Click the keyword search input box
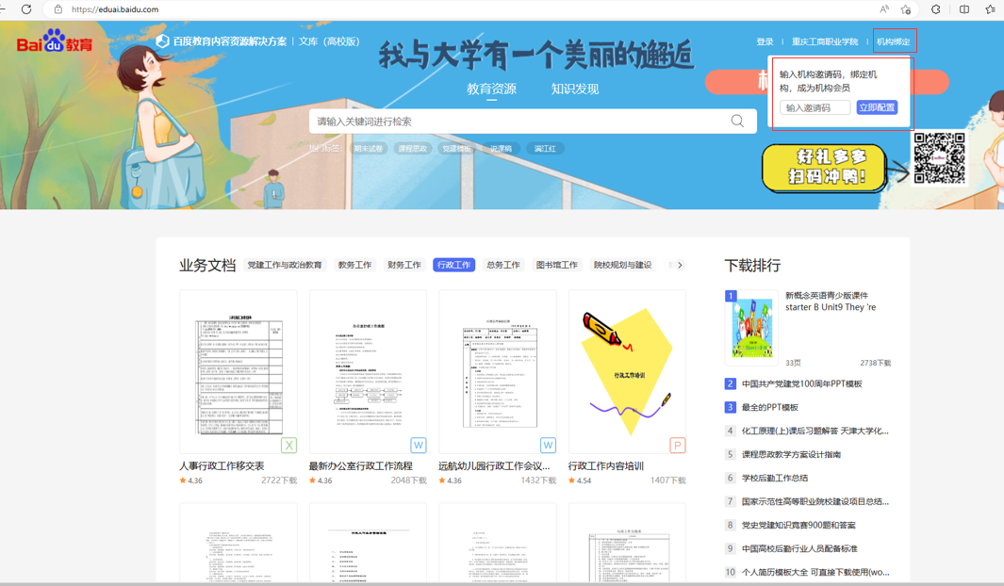1004x586 pixels. tap(518, 122)
